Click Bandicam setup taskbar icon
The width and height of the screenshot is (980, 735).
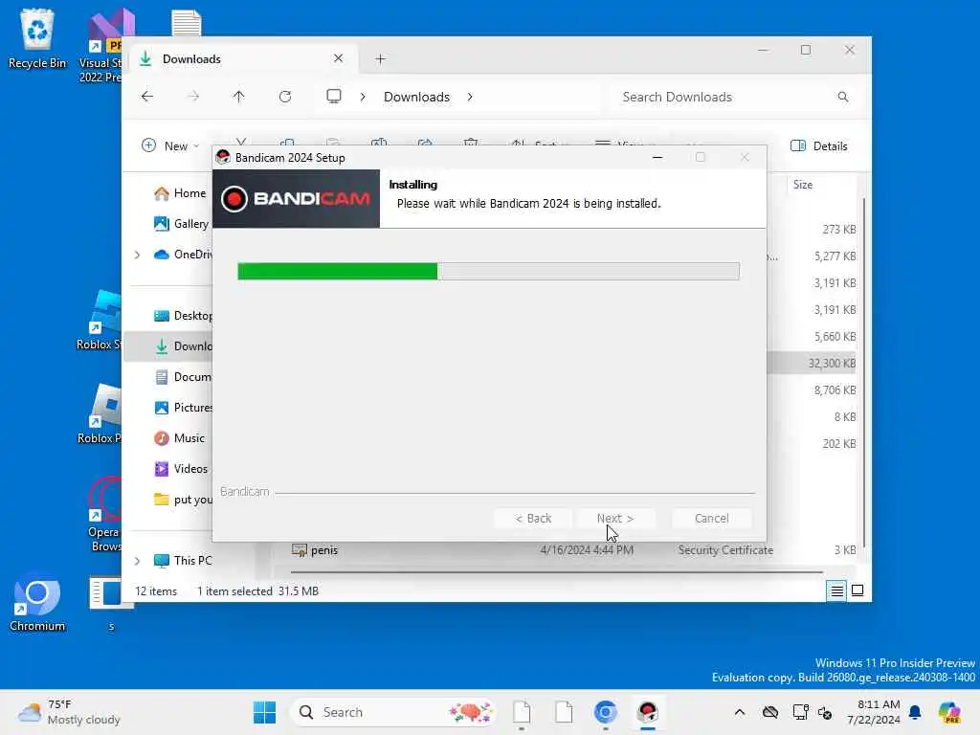[x=648, y=712]
